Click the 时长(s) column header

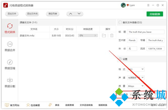(x=70, y=29)
